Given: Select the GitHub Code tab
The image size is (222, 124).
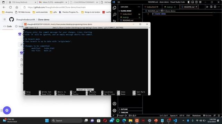Looking at the screenshot, I should 8,26.
